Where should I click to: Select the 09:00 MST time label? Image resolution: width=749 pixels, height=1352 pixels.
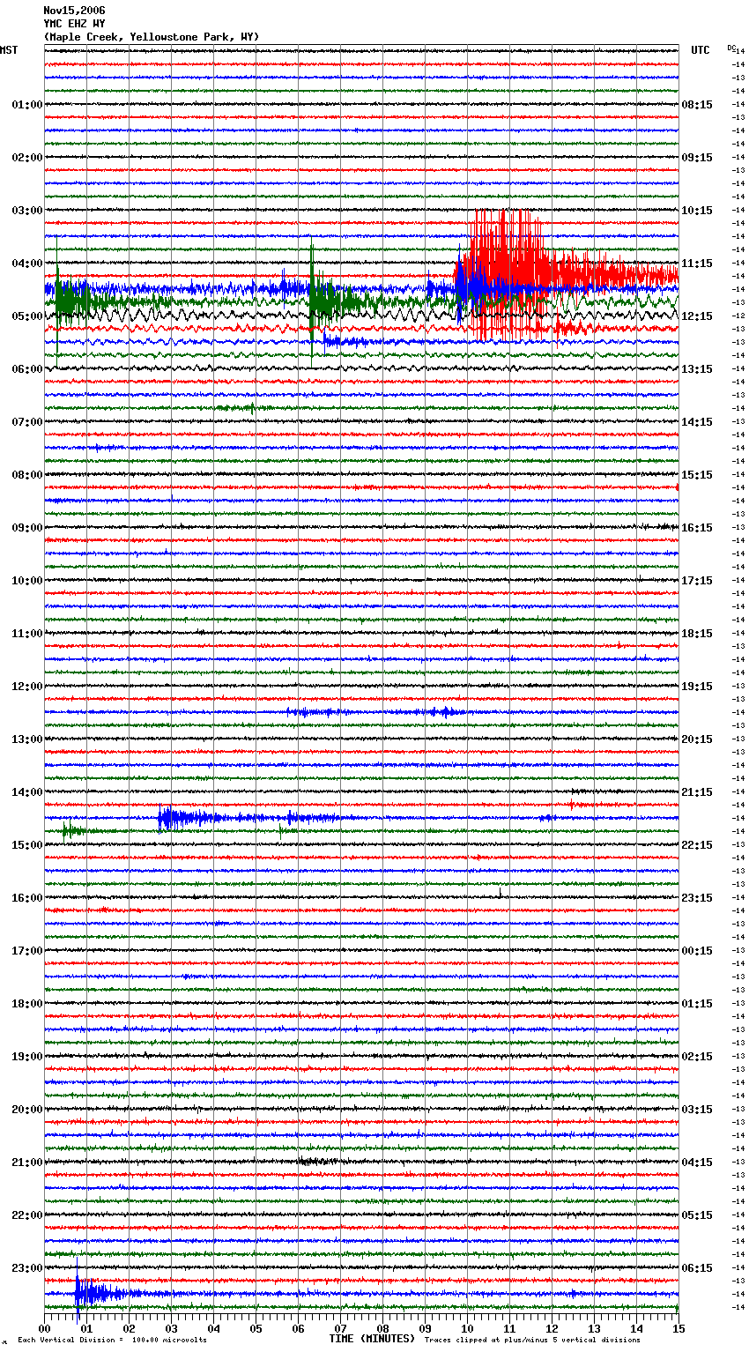27,528
